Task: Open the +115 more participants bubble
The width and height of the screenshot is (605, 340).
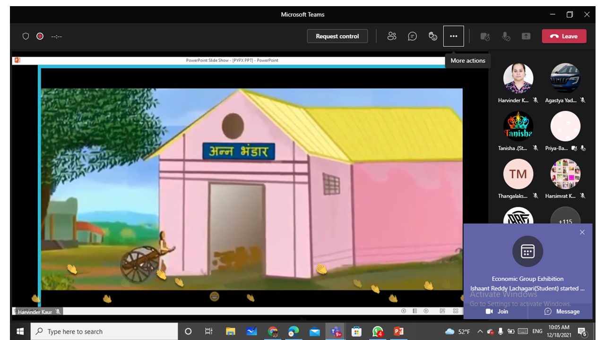Action: coord(565,215)
